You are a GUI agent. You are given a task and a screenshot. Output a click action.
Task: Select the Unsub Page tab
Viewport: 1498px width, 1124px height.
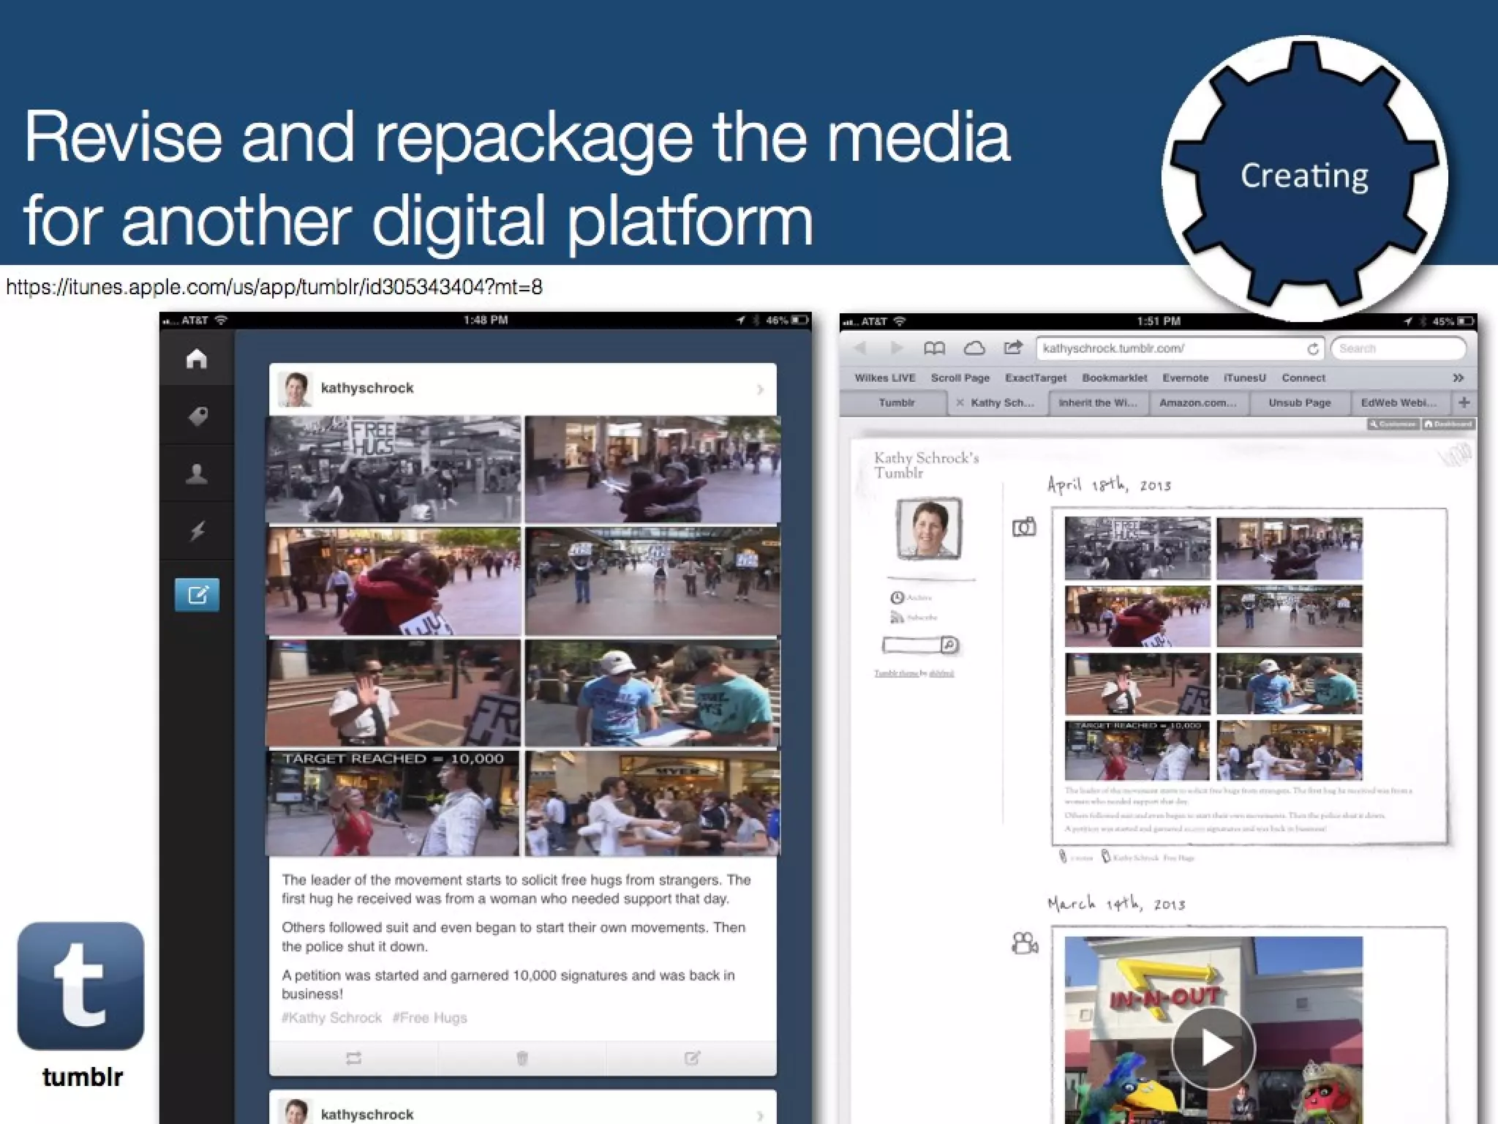tap(1299, 403)
